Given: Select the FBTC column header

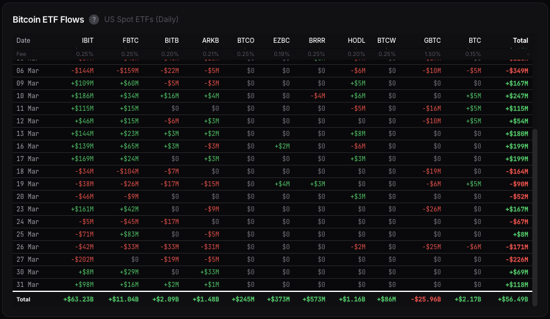Looking at the screenshot, I should click(x=131, y=40).
